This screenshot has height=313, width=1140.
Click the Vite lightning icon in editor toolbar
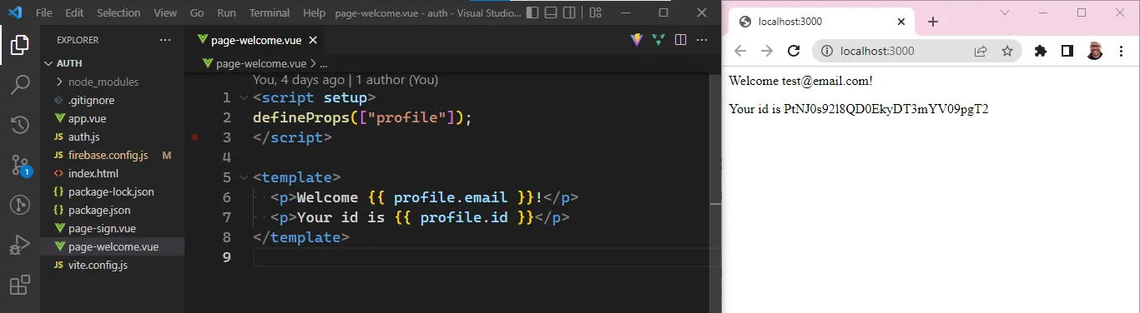[637, 39]
